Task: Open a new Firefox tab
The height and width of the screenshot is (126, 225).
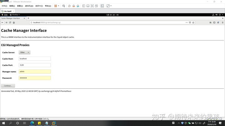Action: point(28,18)
